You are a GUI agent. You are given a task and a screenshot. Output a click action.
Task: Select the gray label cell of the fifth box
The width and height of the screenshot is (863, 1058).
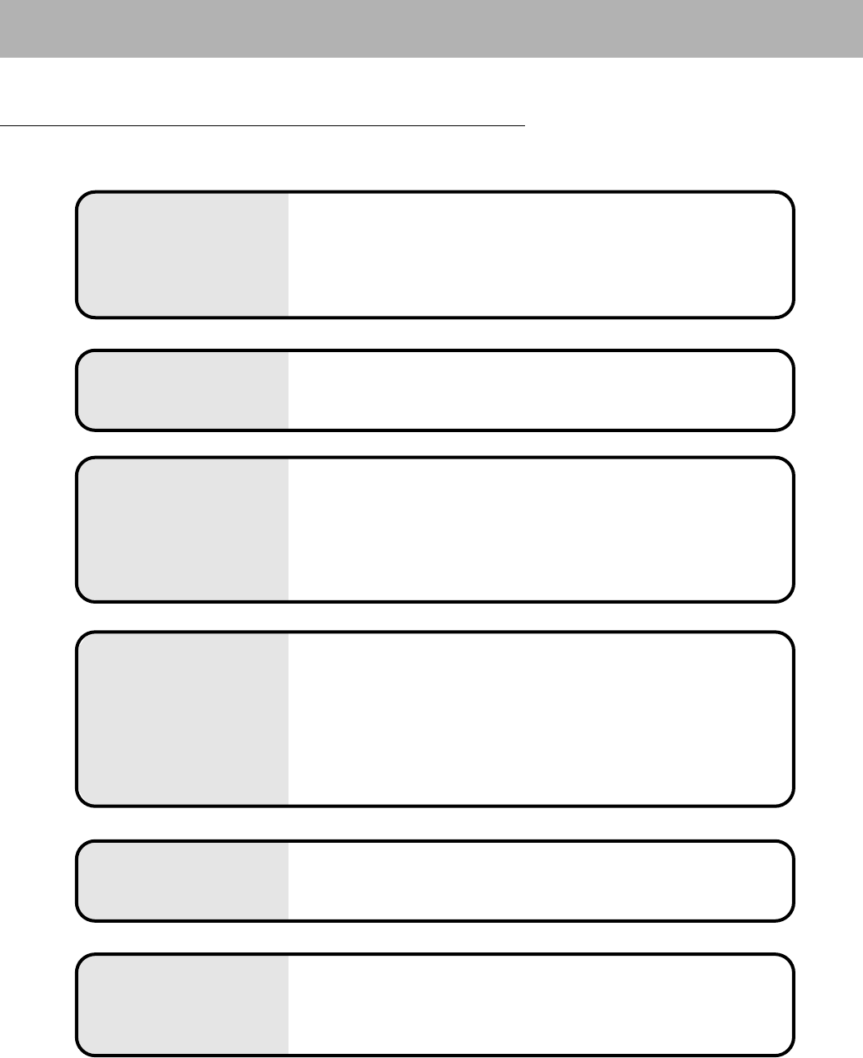183,880
